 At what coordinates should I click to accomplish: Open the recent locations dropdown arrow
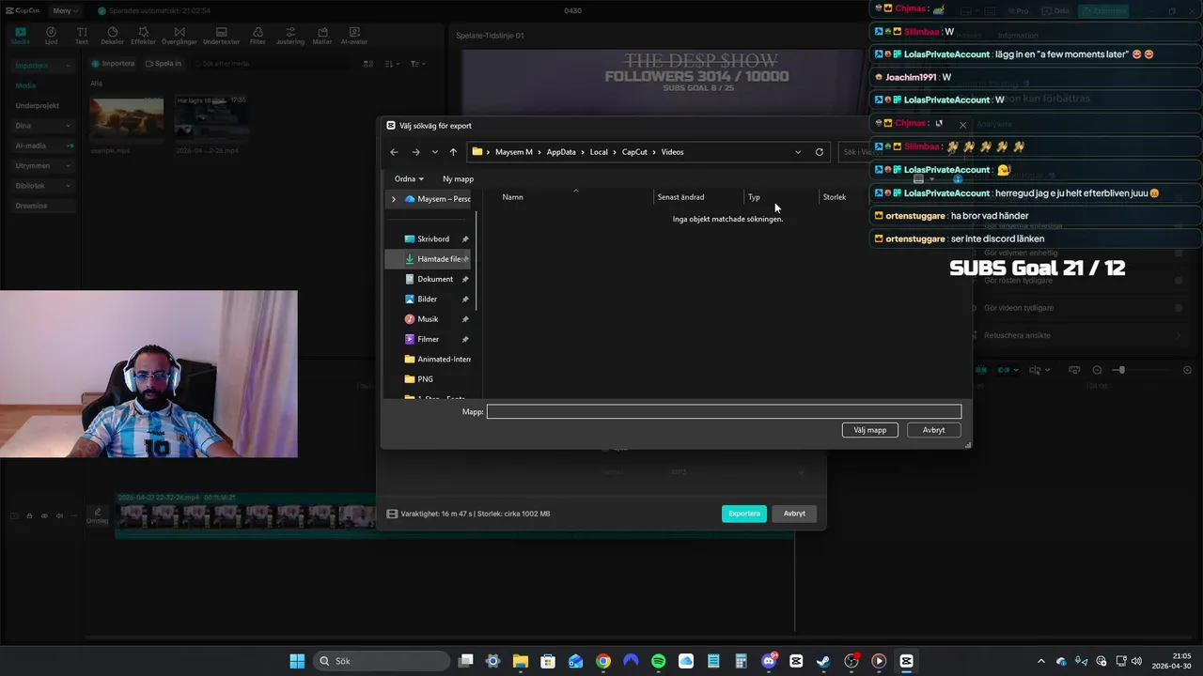(x=434, y=152)
